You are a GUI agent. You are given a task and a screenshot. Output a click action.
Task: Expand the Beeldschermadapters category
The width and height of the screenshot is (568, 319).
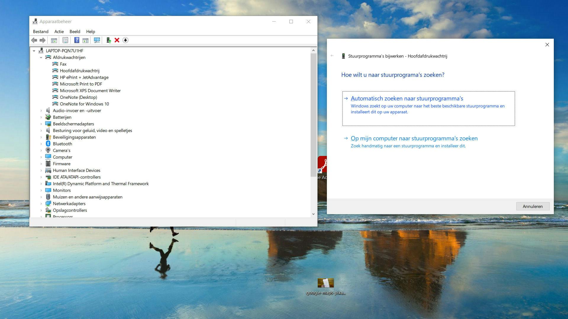point(41,124)
